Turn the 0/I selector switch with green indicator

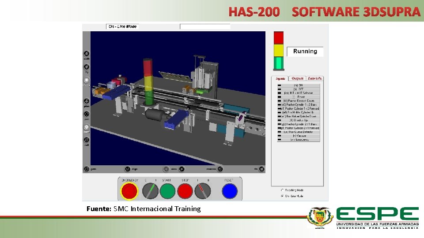click(x=150, y=191)
